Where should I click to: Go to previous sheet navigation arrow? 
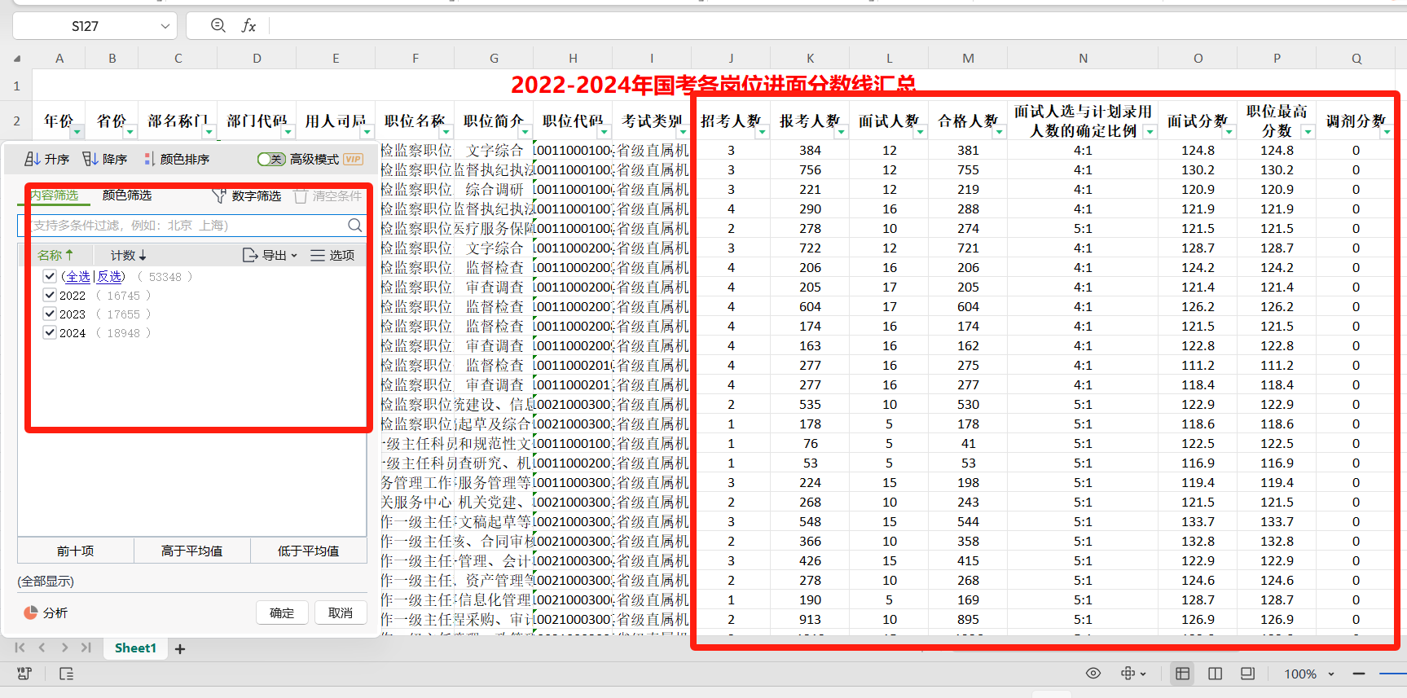coord(42,648)
